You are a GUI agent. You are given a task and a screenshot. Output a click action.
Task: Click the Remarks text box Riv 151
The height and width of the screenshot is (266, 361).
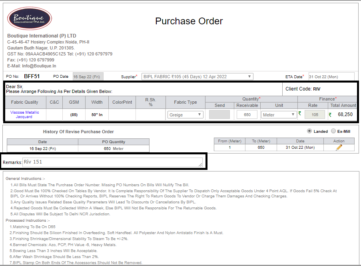point(113,162)
